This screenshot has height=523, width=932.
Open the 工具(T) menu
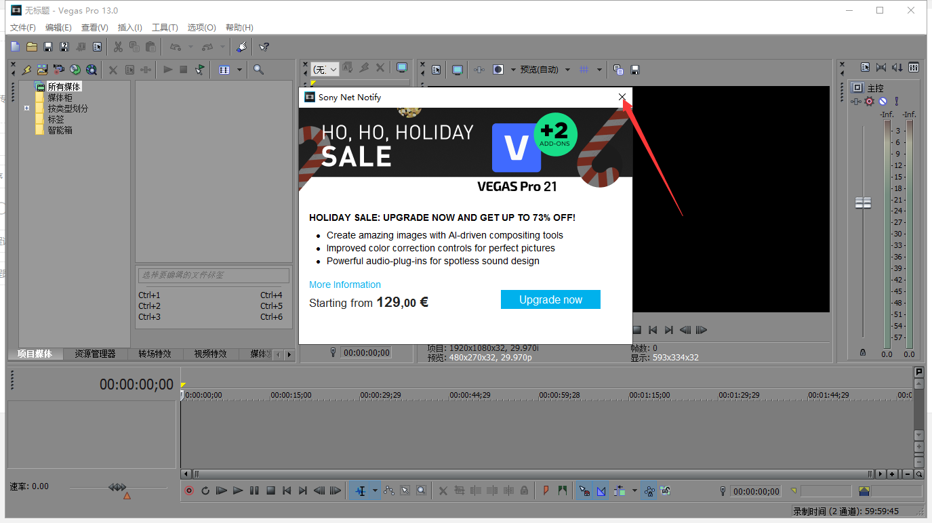tap(165, 28)
